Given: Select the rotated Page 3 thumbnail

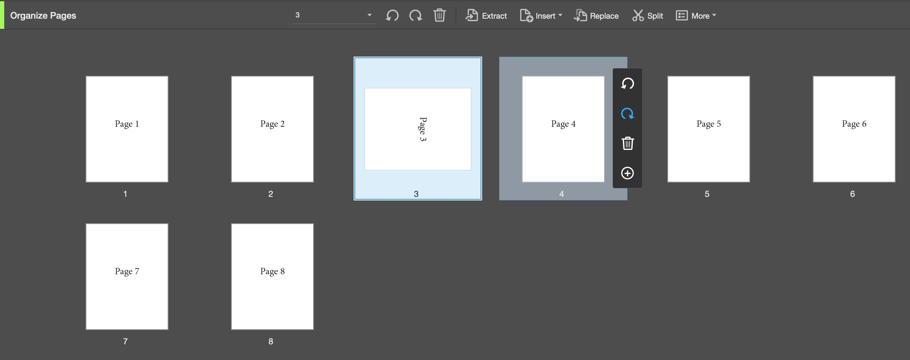Looking at the screenshot, I should (418, 129).
